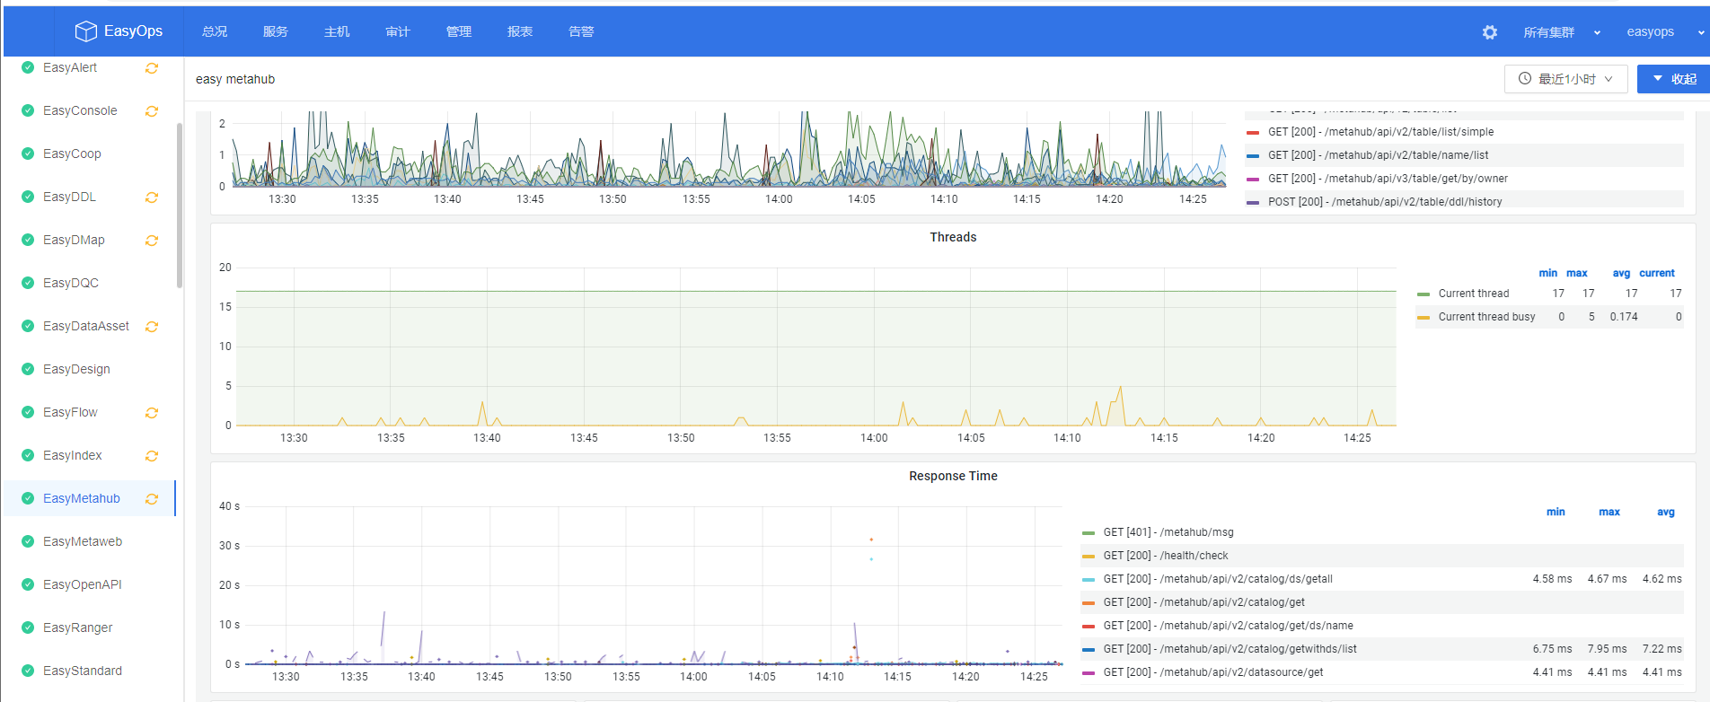Click green status check icon of EasyAlert
The height and width of the screenshot is (702, 1710).
28,67
